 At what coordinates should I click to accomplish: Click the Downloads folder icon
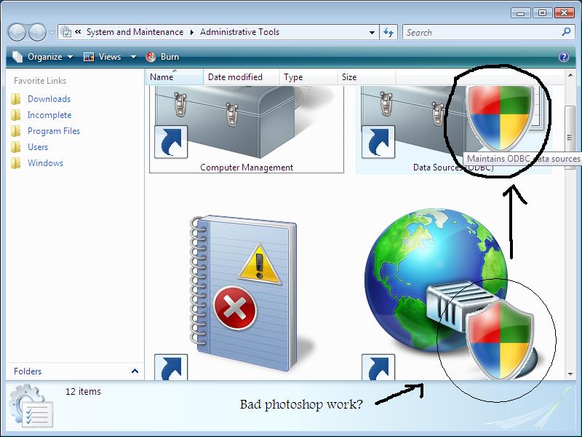[16, 99]
